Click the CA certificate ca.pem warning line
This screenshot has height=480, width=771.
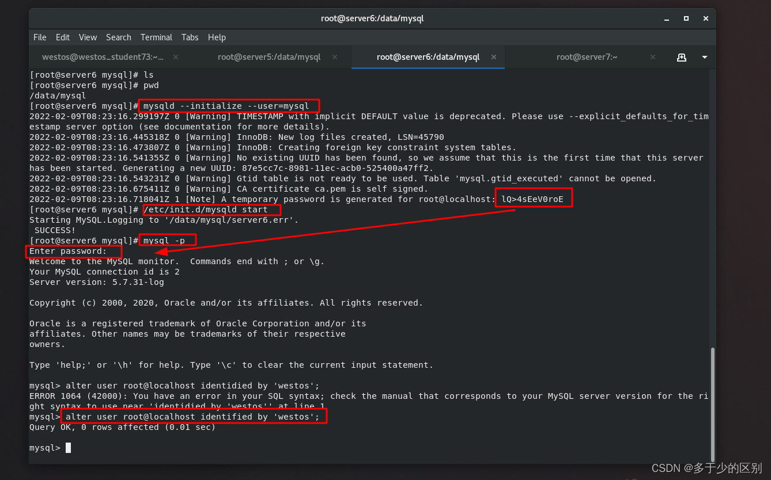coord(229,189)
